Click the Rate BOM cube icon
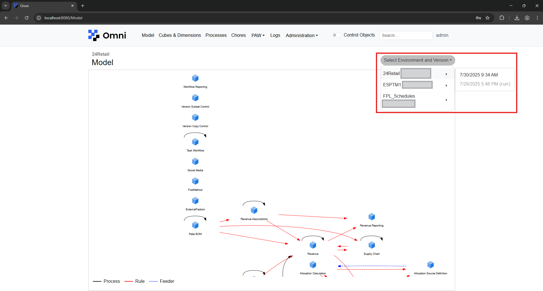Viewport: 543px width, 291px height. tap(195, 225)
